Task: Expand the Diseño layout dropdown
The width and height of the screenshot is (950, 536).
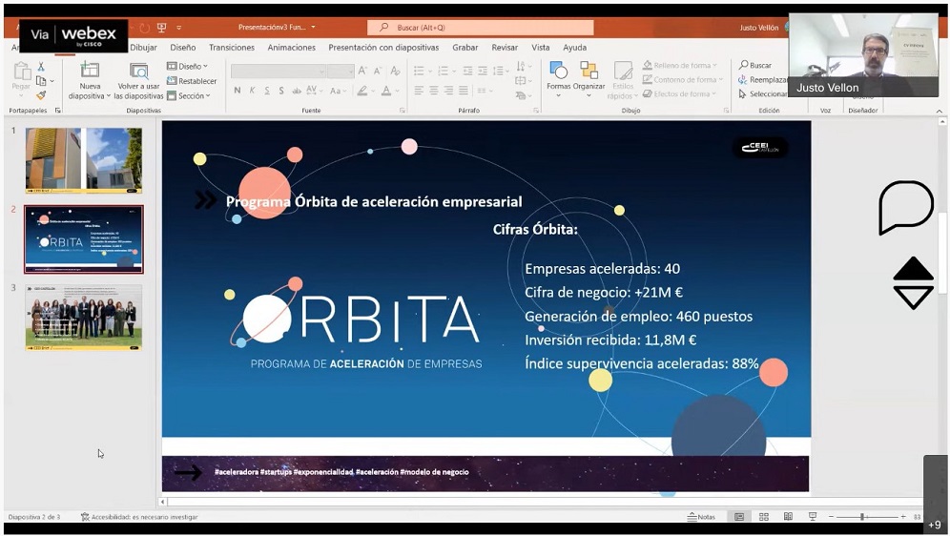Action: coord(187,67)
